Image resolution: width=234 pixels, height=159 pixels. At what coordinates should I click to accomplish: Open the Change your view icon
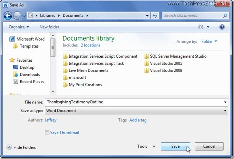click(201, 27)
